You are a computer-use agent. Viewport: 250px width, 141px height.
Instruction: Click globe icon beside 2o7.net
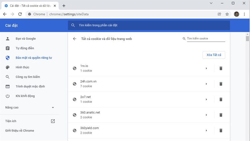(74, 99)
